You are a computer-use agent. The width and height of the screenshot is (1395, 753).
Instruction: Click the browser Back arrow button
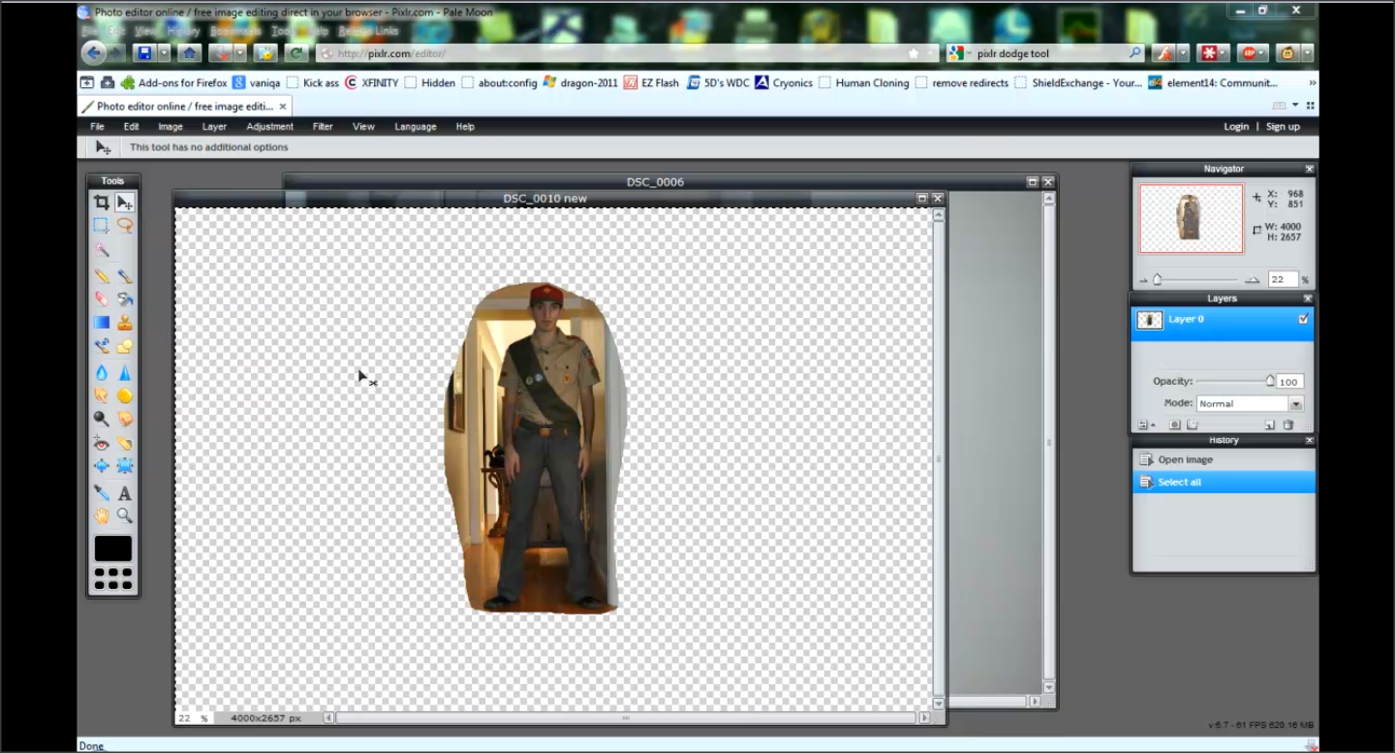click(x=94, y=53)
